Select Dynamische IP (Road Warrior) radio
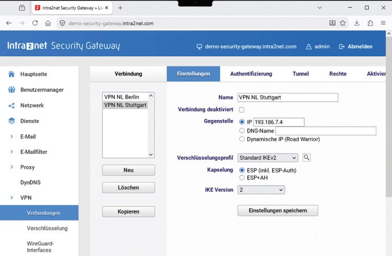The height and width of the screenshot is (256, 392). [242, 139]
